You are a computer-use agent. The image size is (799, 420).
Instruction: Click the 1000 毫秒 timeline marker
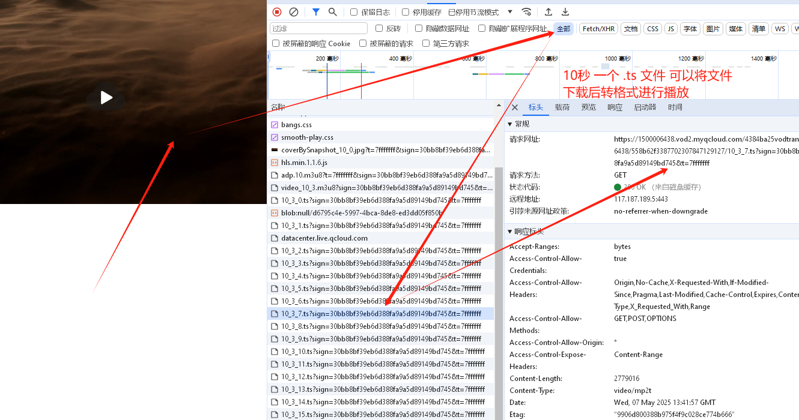tap(618, 59)
